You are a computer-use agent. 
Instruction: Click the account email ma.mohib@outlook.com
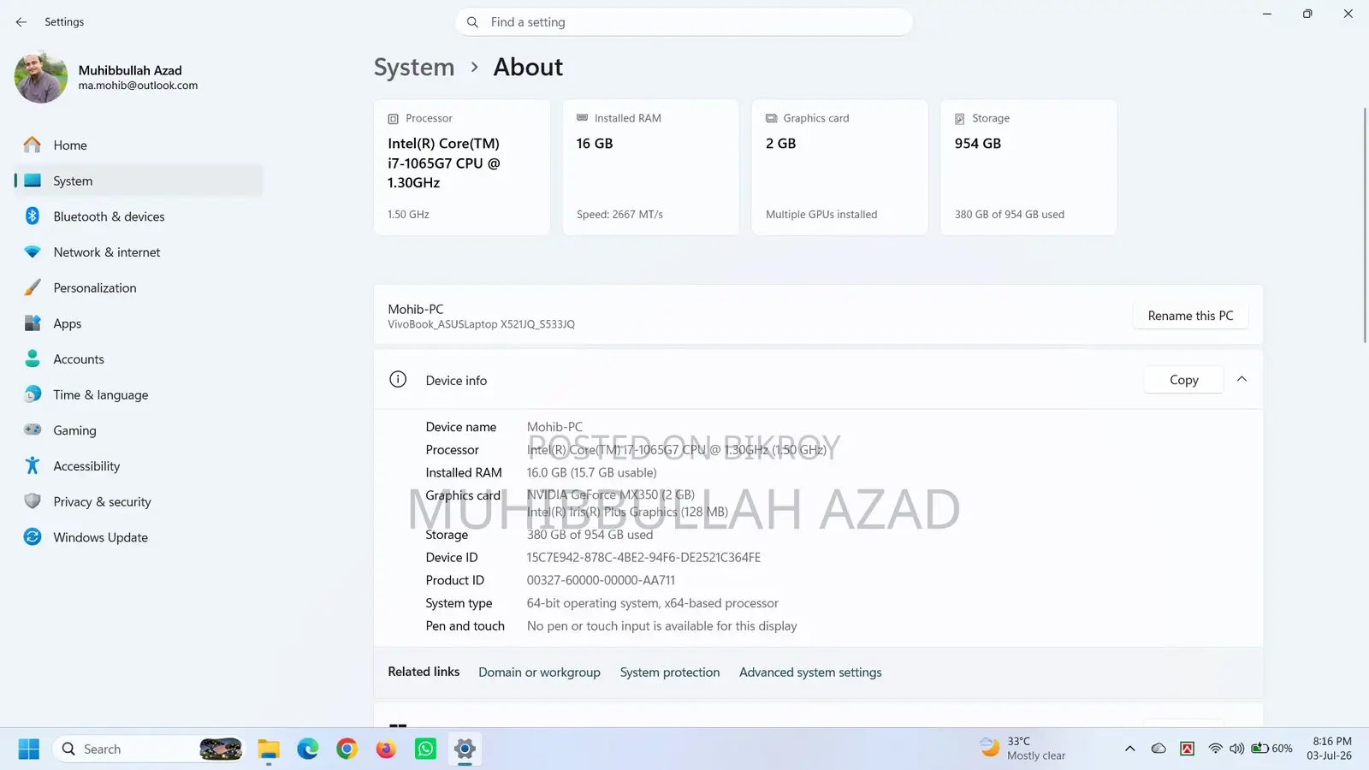pos(138,86)
